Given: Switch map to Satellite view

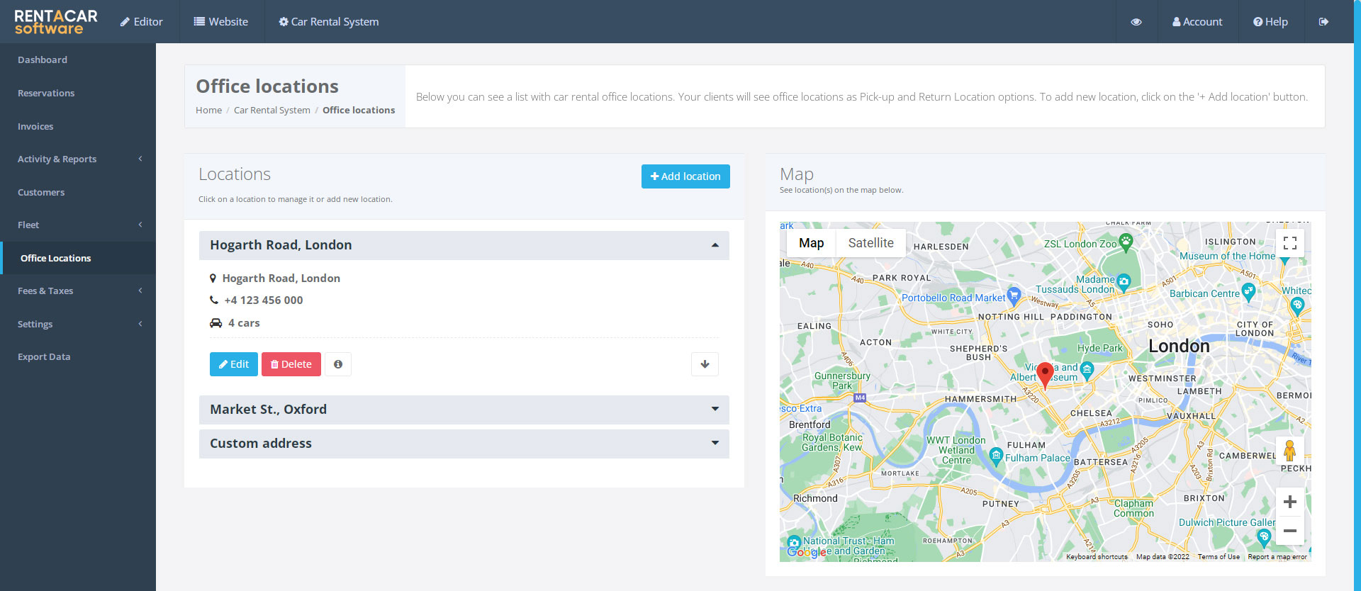Looking at the screenshot, I should click(x=870, y=243).
